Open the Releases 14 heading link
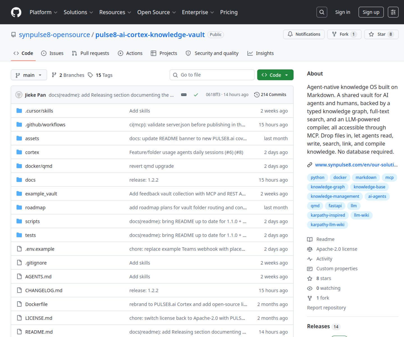This screenshot has height=337, width=404. click(323, 326)
